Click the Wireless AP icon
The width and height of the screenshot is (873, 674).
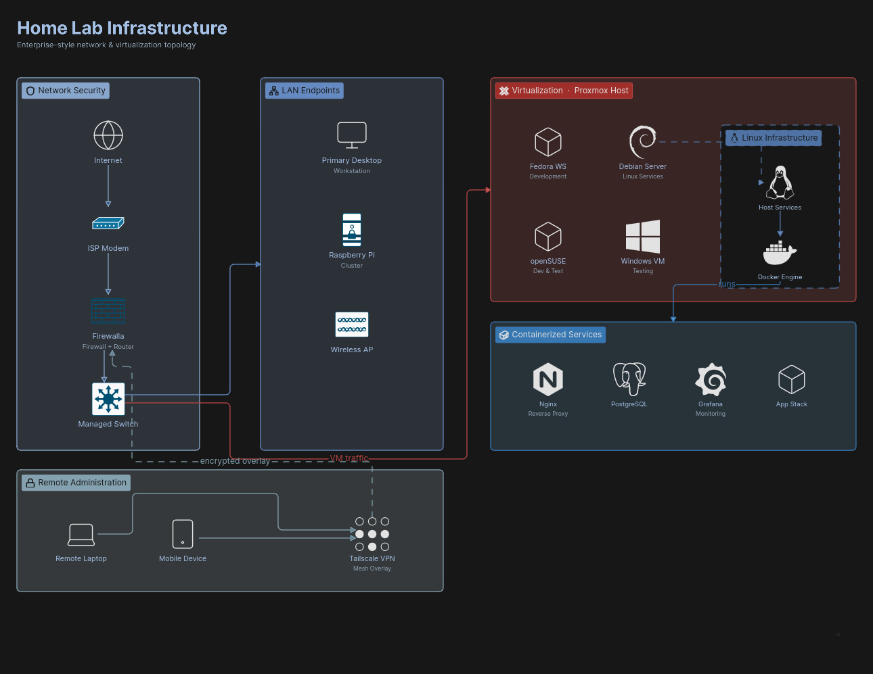[352, 324]
